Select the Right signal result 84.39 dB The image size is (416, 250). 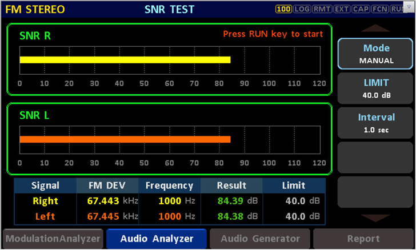click(231, 201)
